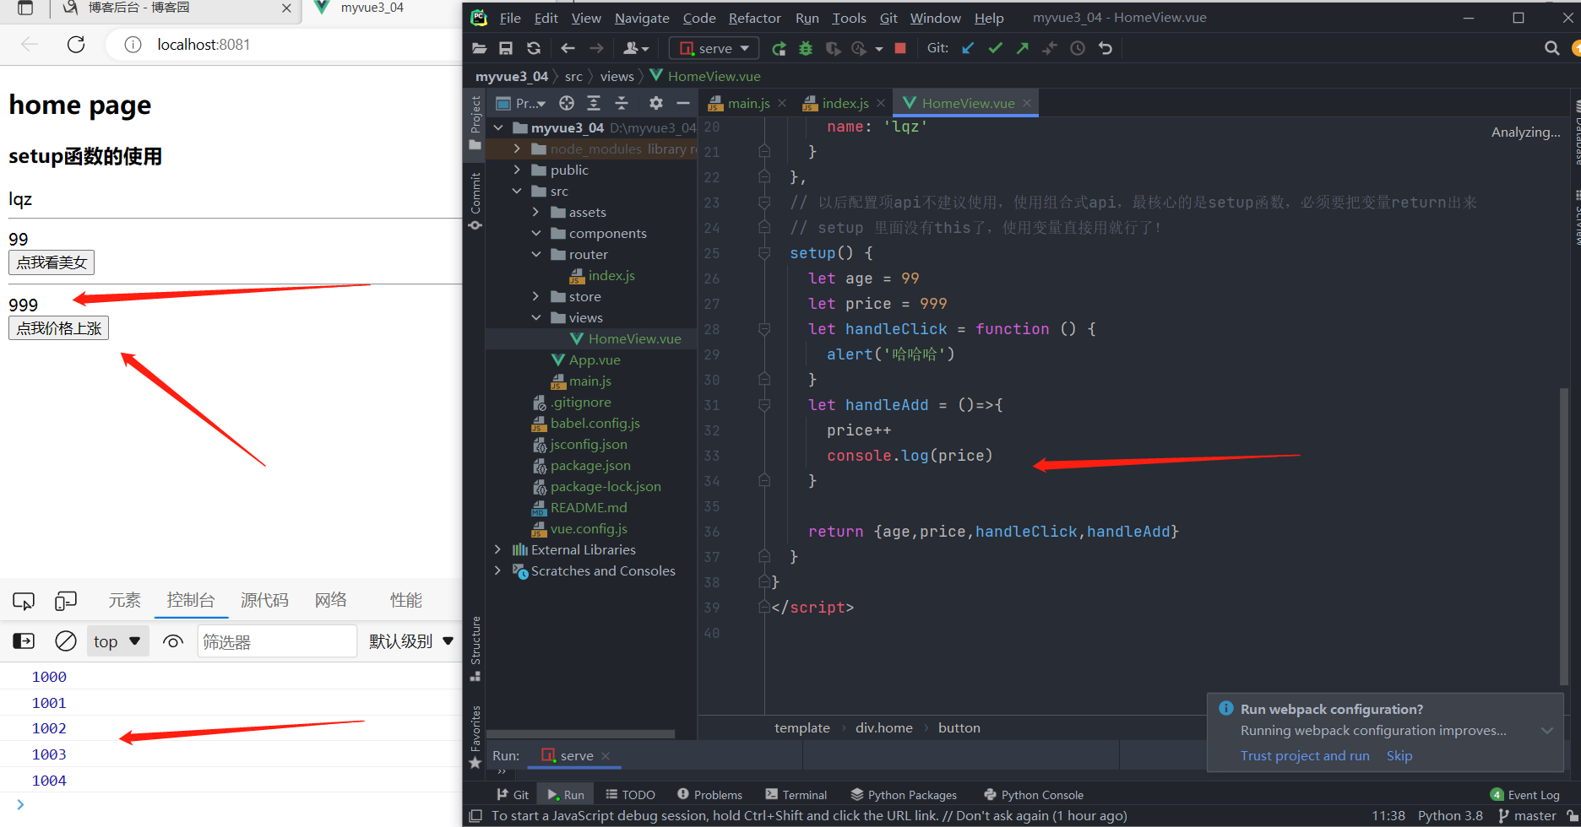Toggle device emulation in DevTools
Screen dimensions: 1581x827
click(x=66, y=601)
